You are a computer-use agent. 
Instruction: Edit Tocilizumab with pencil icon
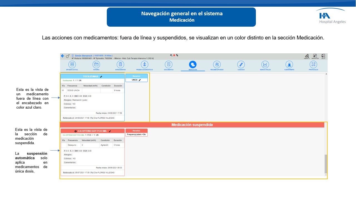pos(101,76)
